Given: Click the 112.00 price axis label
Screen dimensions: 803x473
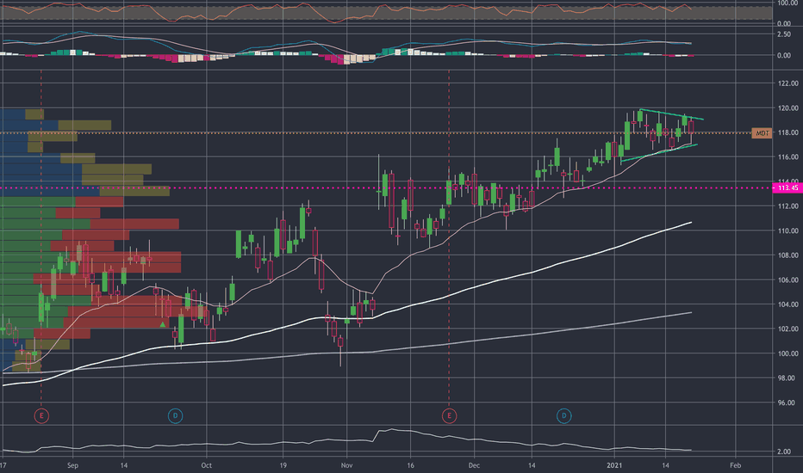Looking at the screenshot, I should pos(787,206).
